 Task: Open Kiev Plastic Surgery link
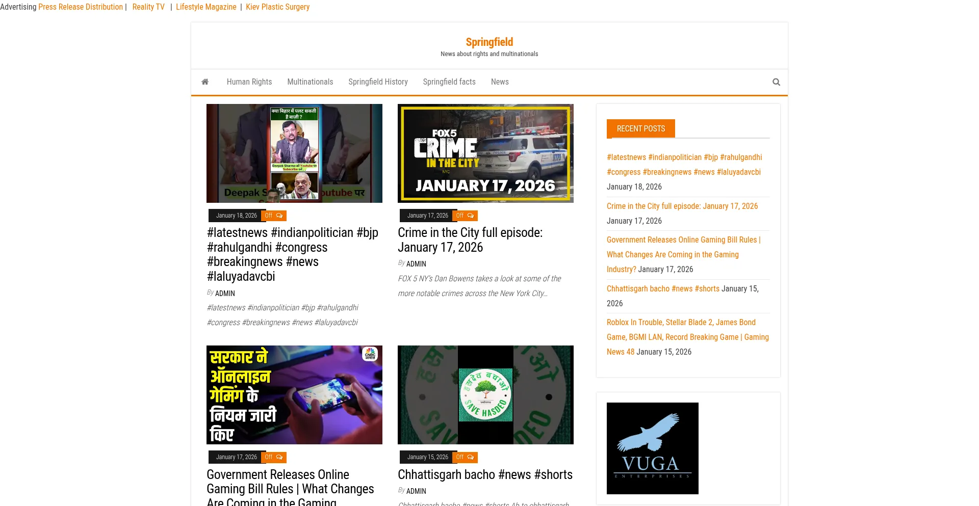(x=277, y=7)
